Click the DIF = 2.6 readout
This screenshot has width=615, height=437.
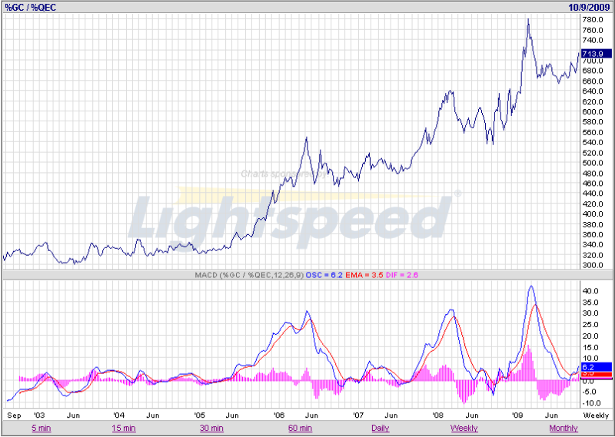coord(402,275)
